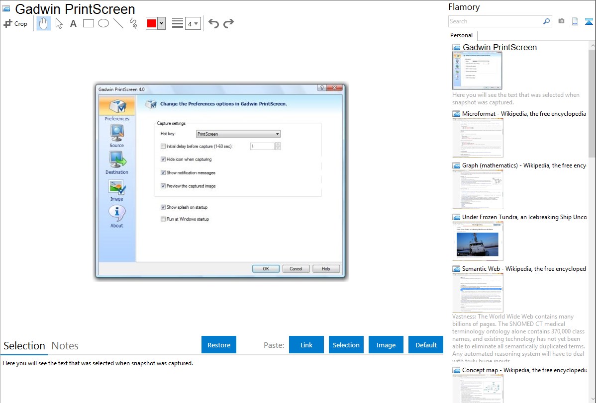The width and height of the screenshot is (596, 403).
Task: Click the redo arrow
Action: point(229,23)
